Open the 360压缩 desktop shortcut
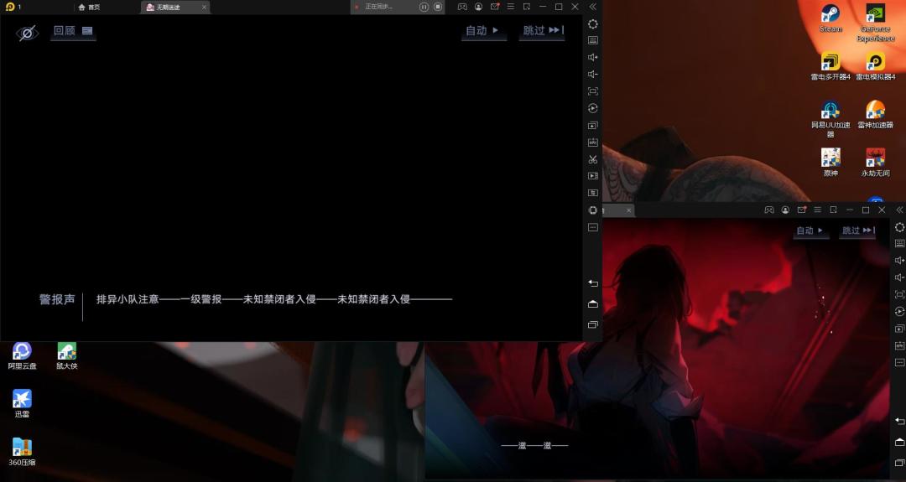This screenshot has width=906, height=482. click(22, 452)
